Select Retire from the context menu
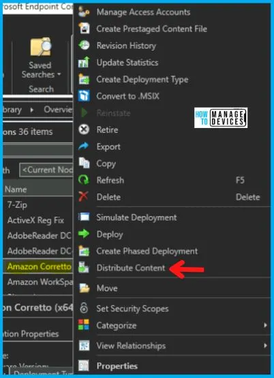274x378 pixels. tap(107, 129)
